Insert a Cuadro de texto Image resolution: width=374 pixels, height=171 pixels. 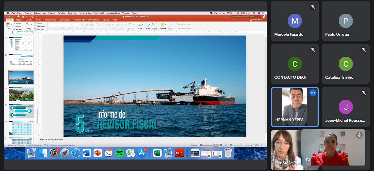click(x=154, y=25)
